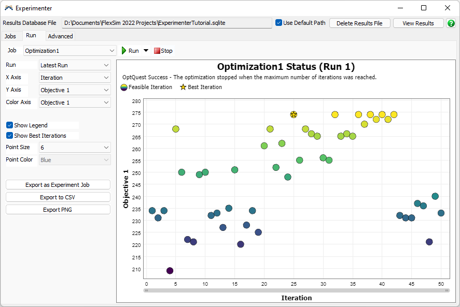Click the horizontal scrollbar under the chart
460x307 pixels.
point(297,290)
